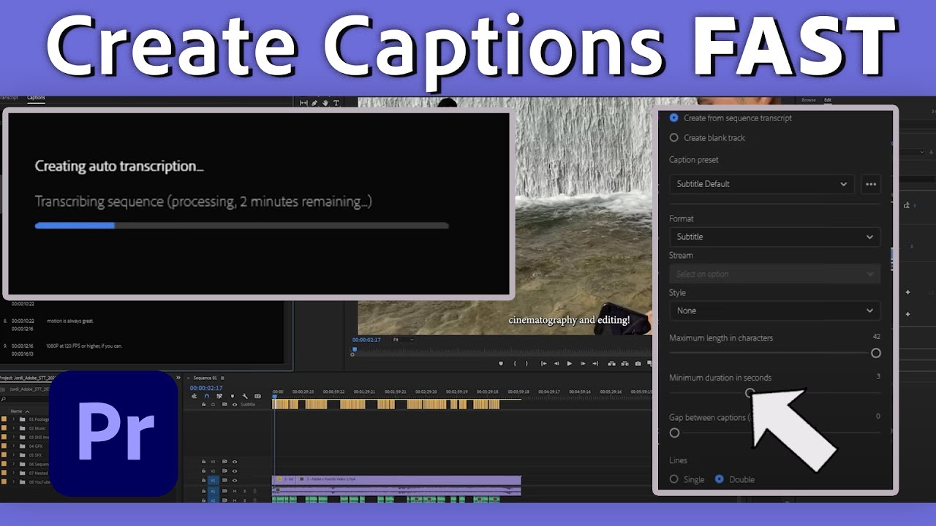936x526 pixels.
Task: Mark In point in Program Monitor
Action: 515,363
